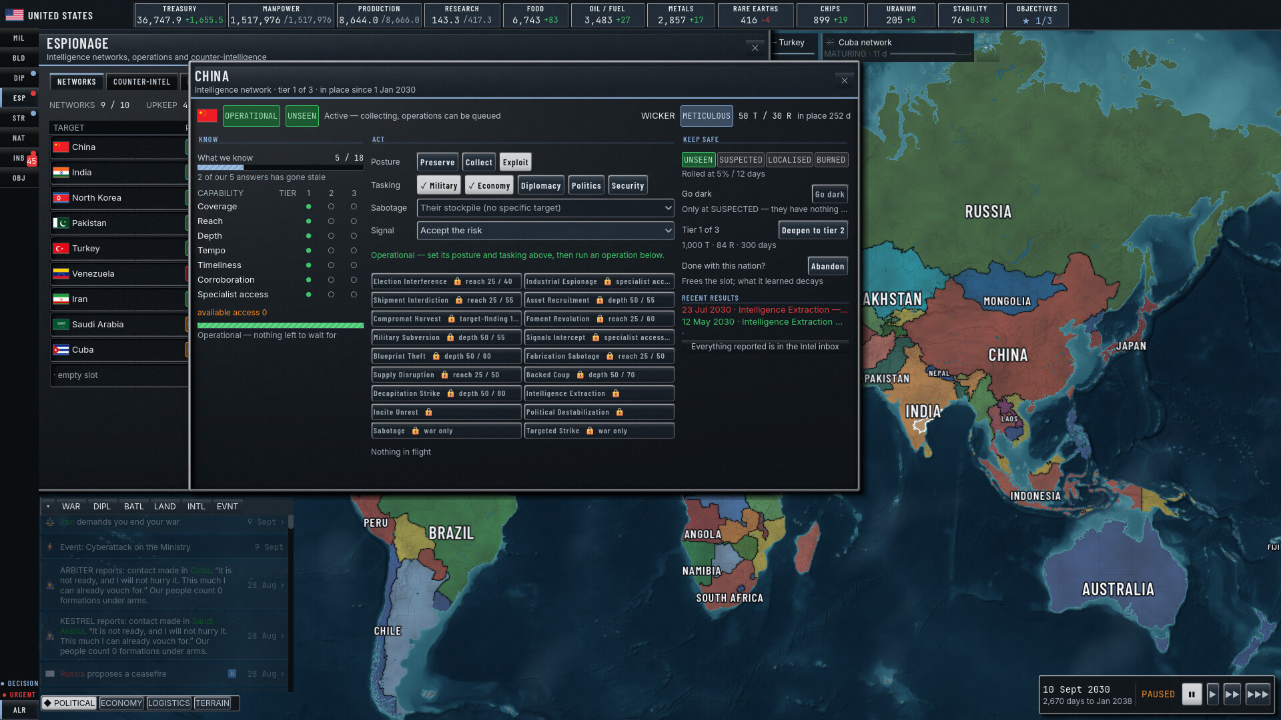1281x720 pixels.
Task: Click the envelope icon beside the Russia ceasefire proposal
Action: tap(50, 673)
